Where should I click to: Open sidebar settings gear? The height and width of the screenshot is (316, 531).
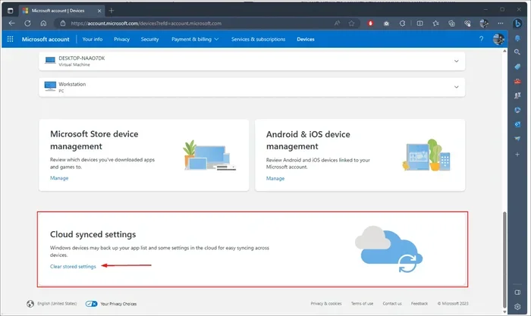click(x=517, y=307)
